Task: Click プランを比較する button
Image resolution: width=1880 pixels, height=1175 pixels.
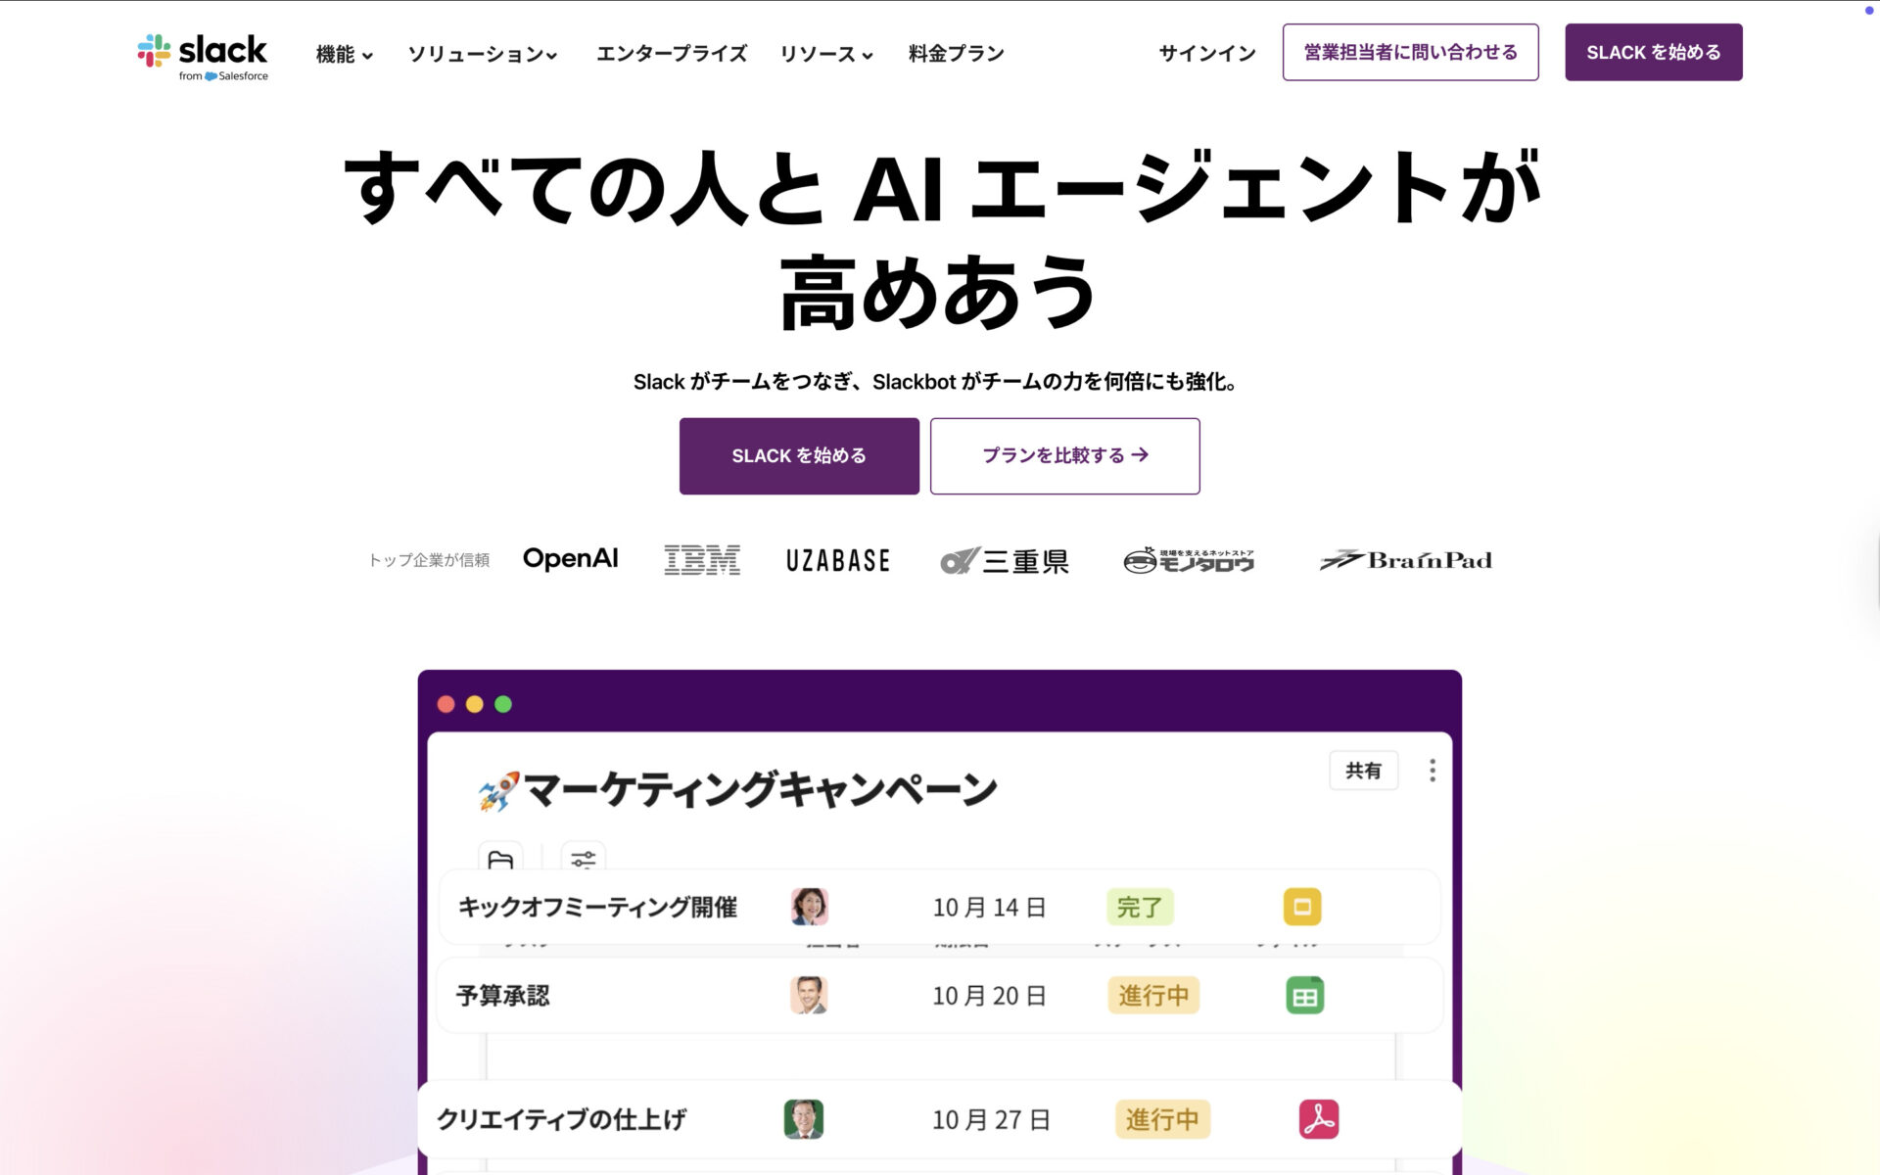Action: pos(1064,455)
